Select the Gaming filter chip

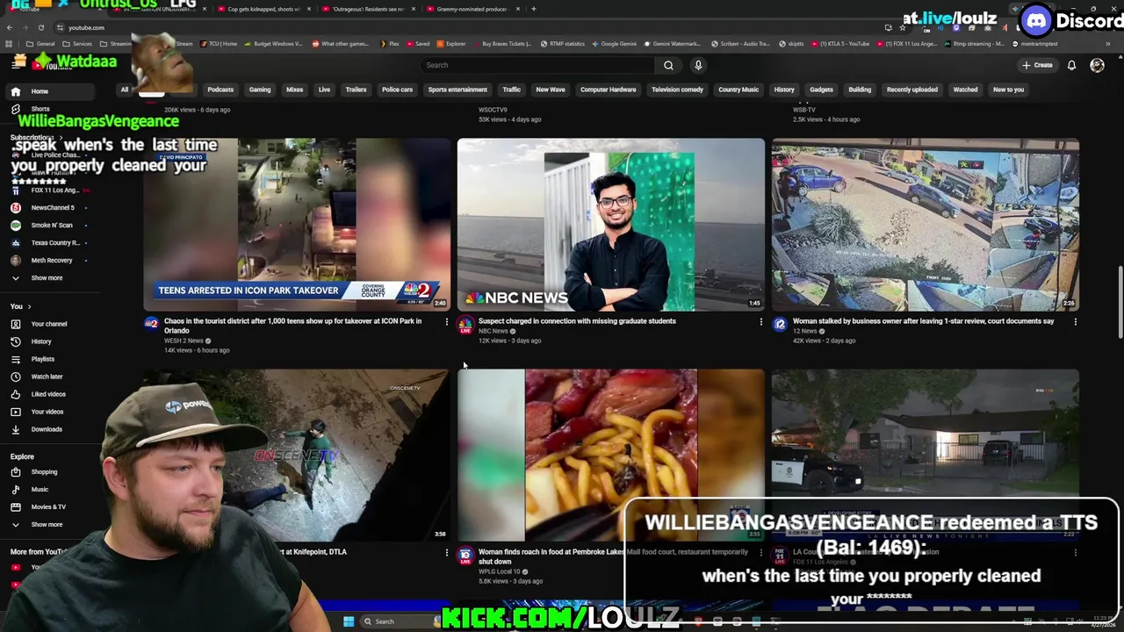(x=260, y=90)
